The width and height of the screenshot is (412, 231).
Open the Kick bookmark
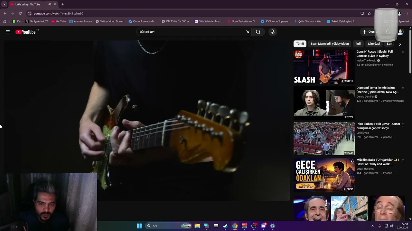[17, 21]
